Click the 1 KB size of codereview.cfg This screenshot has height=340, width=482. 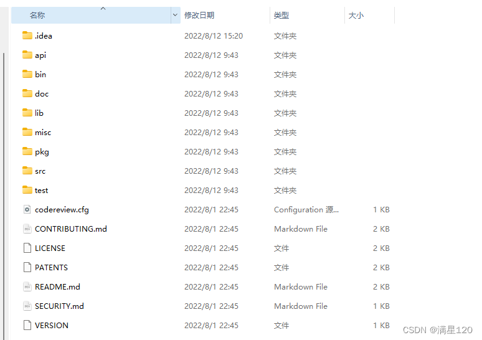click(381, 210)
